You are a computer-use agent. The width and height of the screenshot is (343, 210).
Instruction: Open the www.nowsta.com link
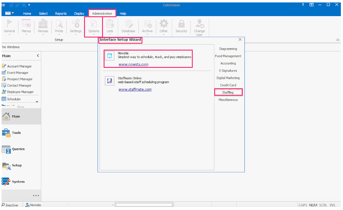[133, 64]
